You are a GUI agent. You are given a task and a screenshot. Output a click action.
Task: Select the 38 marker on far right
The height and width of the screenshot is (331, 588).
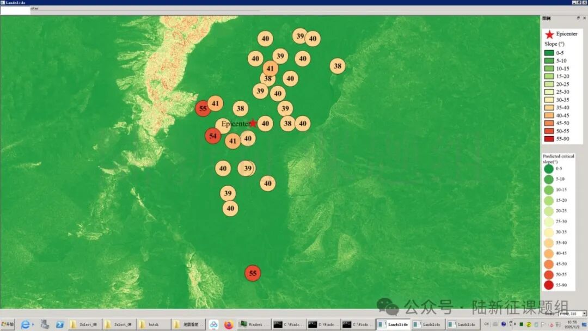pyautogui.click(x=338, y=66)
